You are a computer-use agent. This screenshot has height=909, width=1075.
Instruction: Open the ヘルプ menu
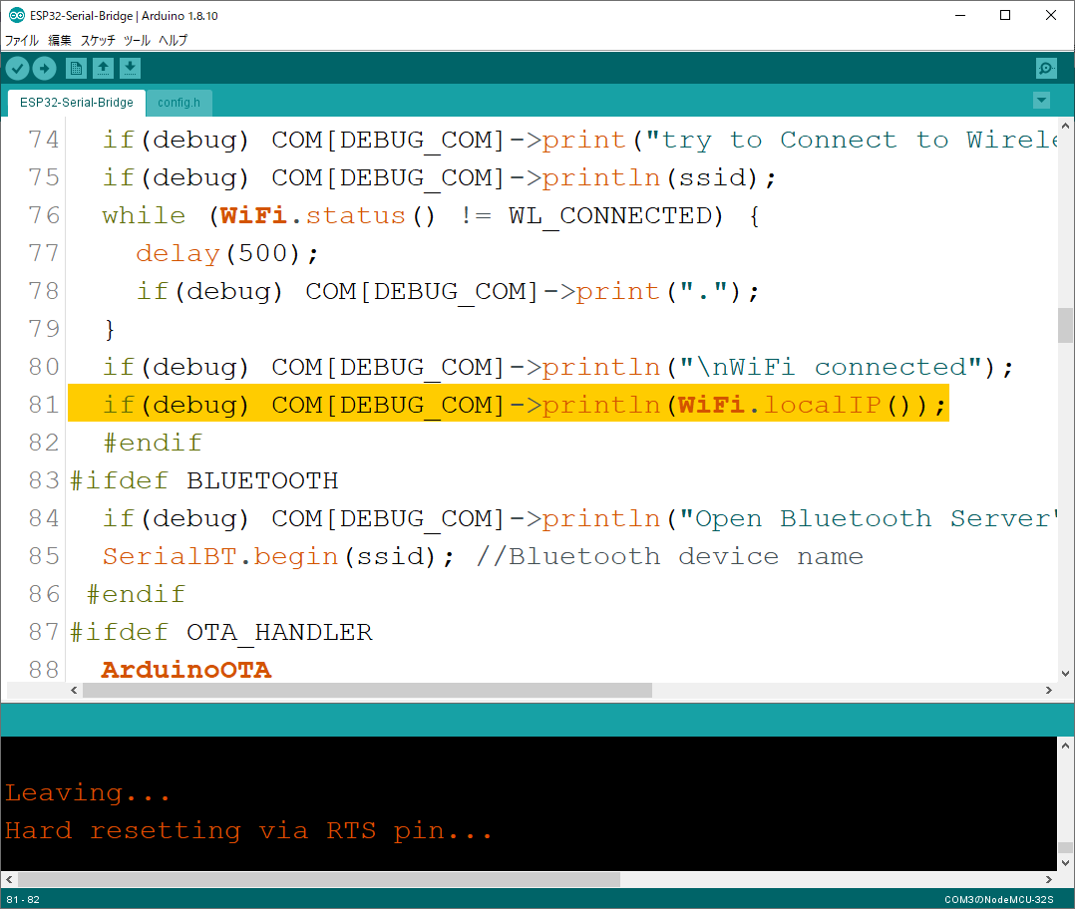(x=173, y=41)
